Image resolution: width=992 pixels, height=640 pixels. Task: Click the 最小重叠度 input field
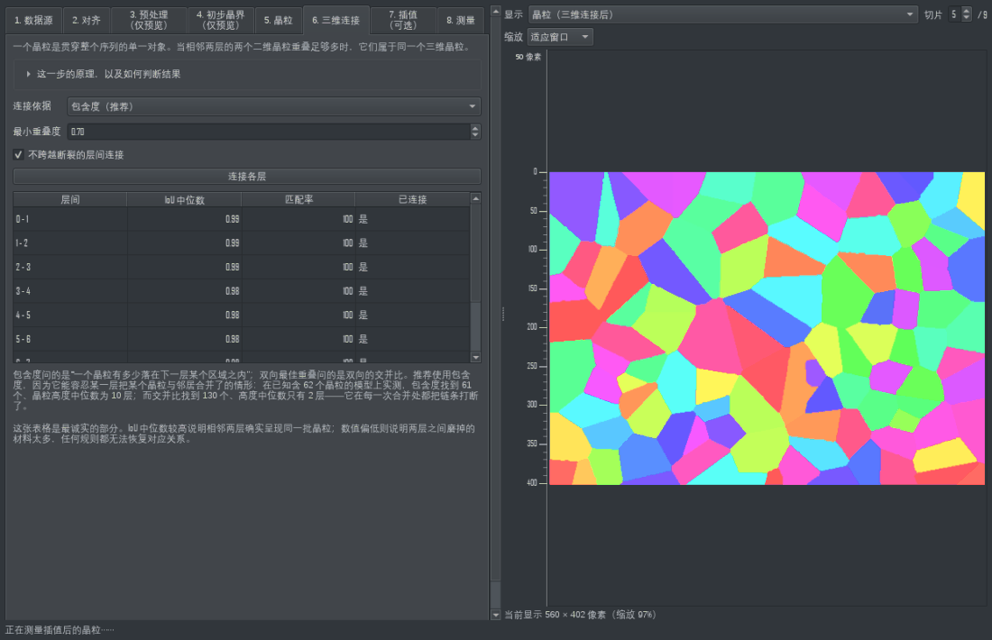tap(269, 132)
